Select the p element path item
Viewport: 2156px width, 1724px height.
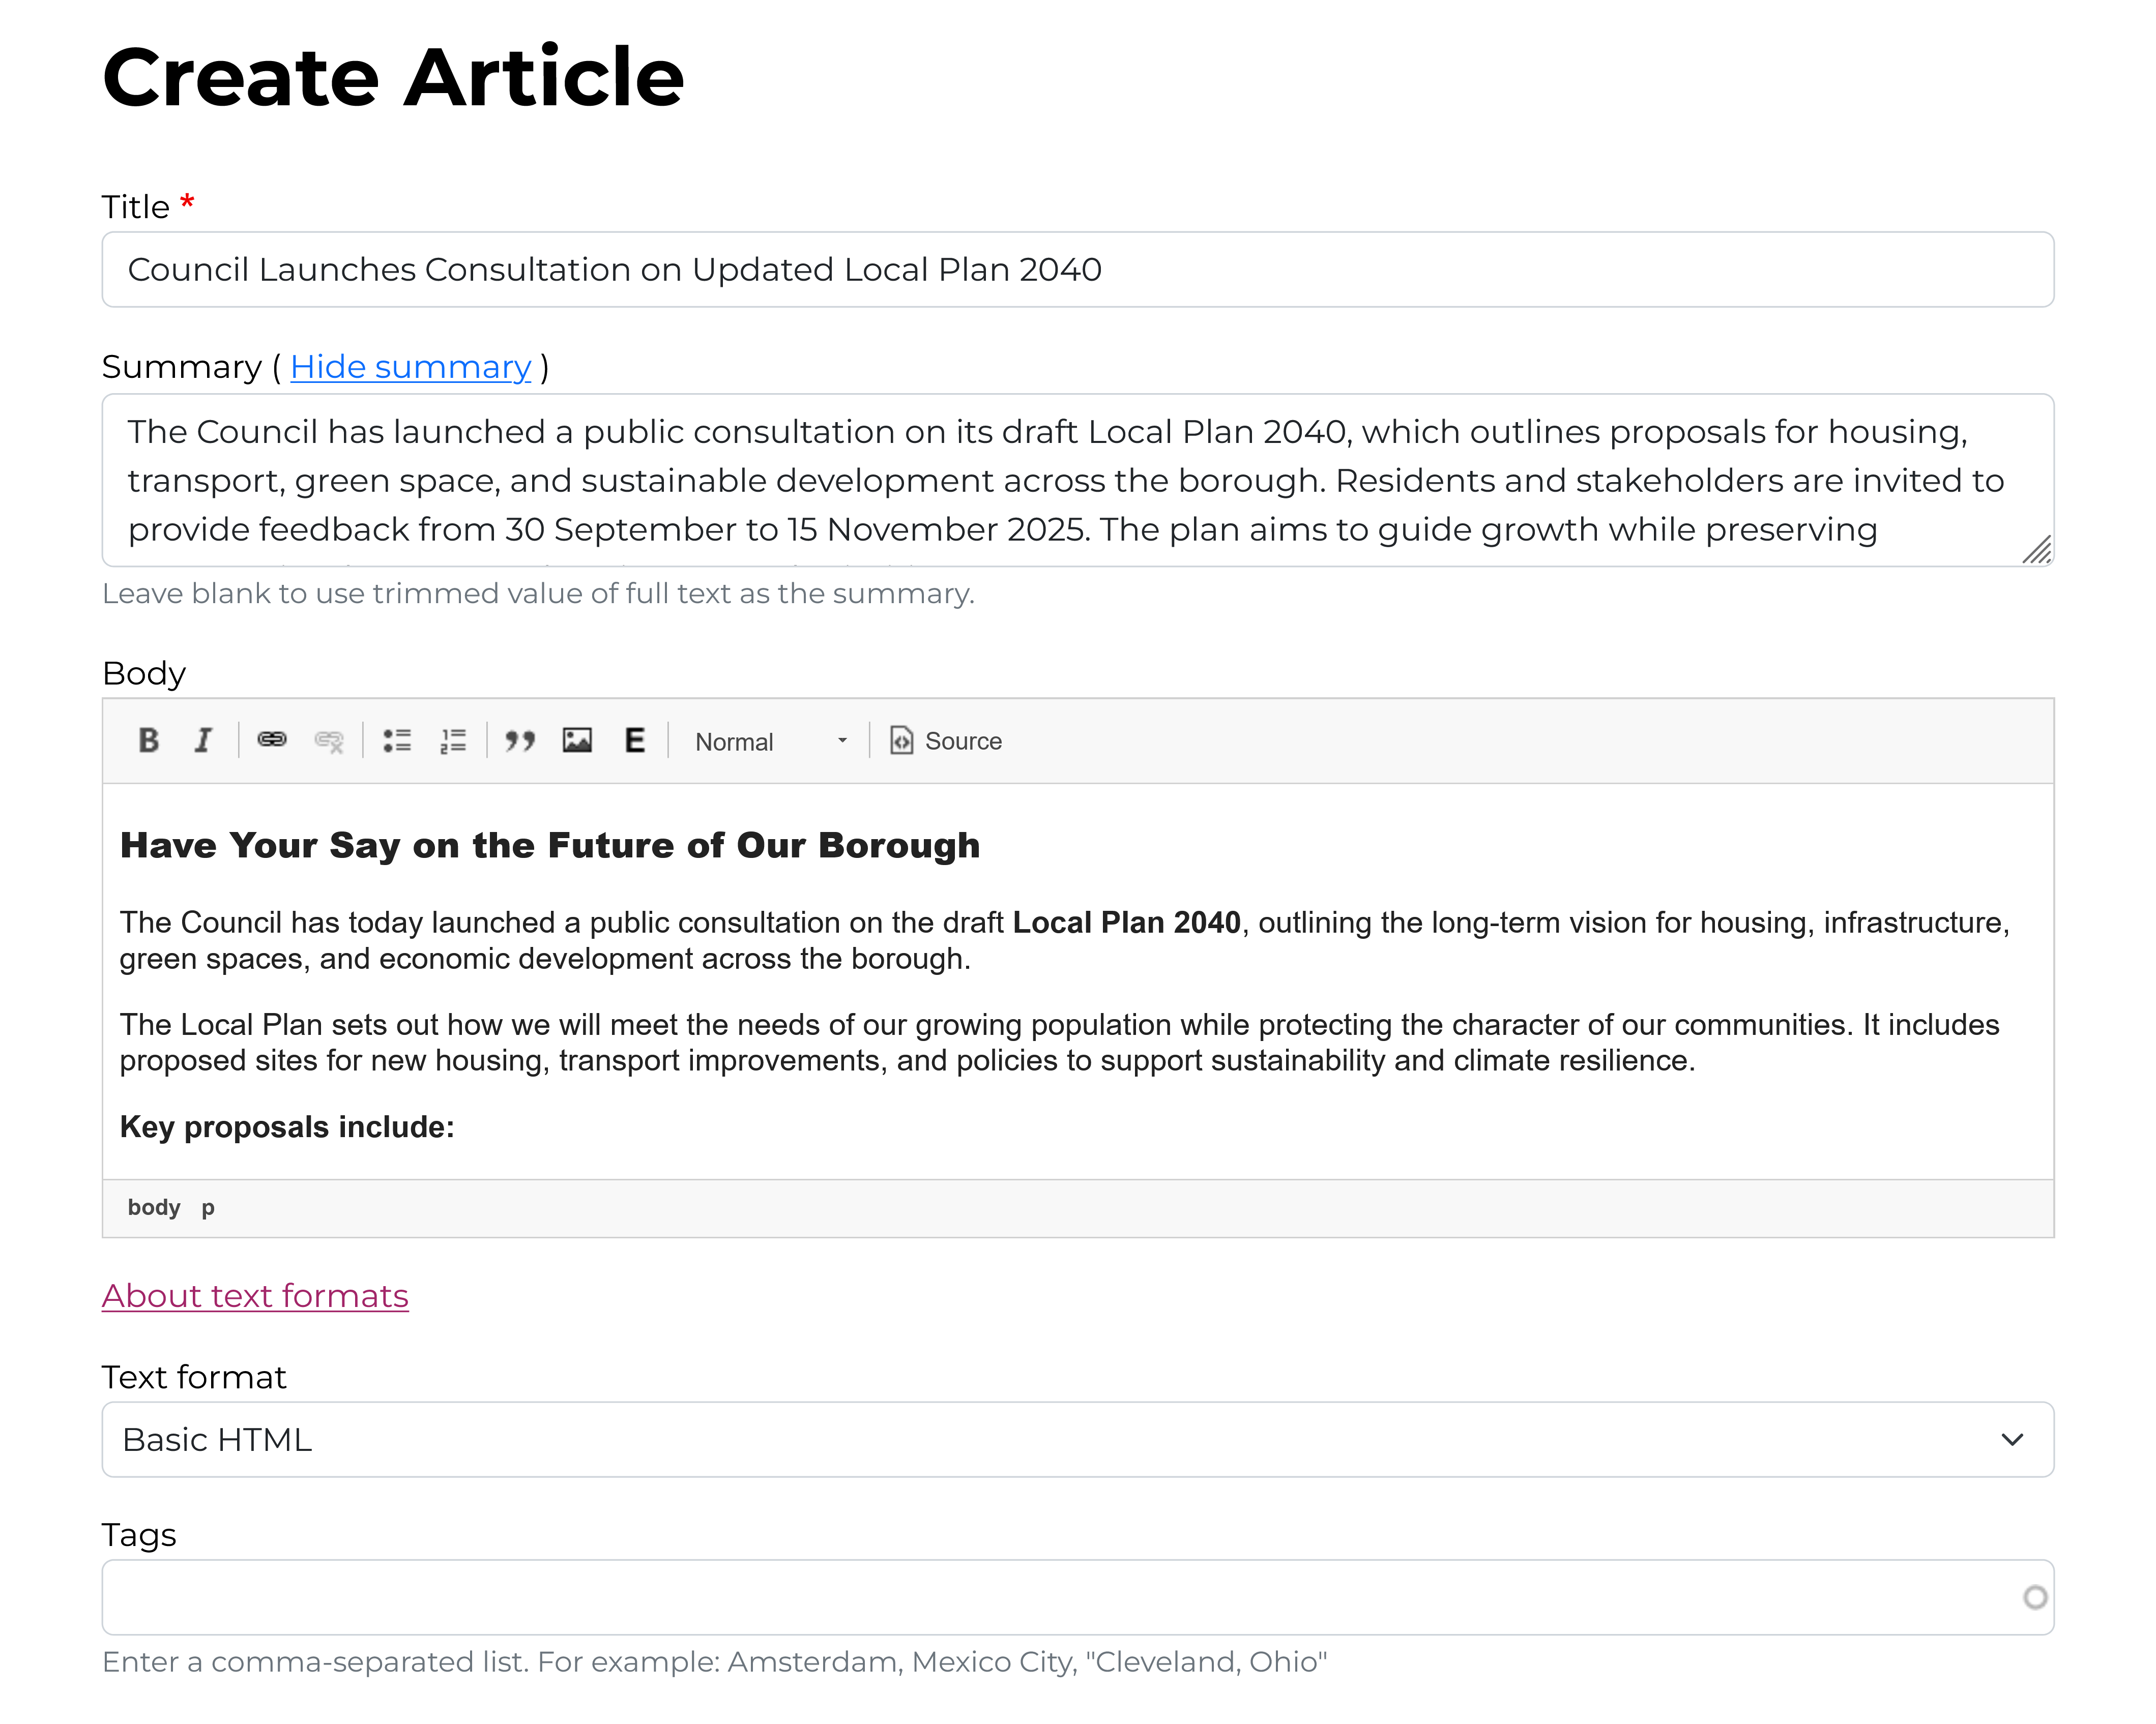pos(208,1207)
